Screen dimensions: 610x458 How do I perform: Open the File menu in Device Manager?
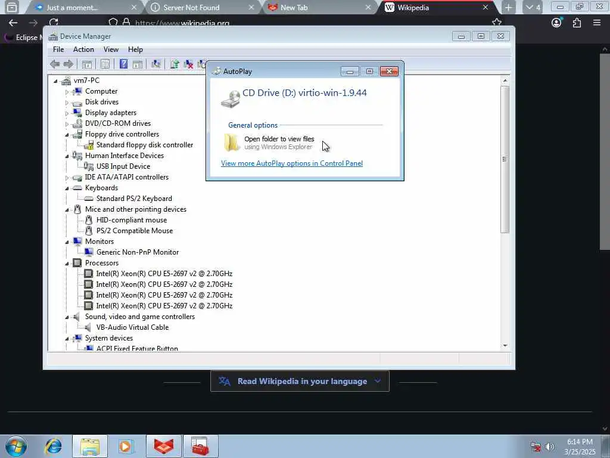[58, 49]
